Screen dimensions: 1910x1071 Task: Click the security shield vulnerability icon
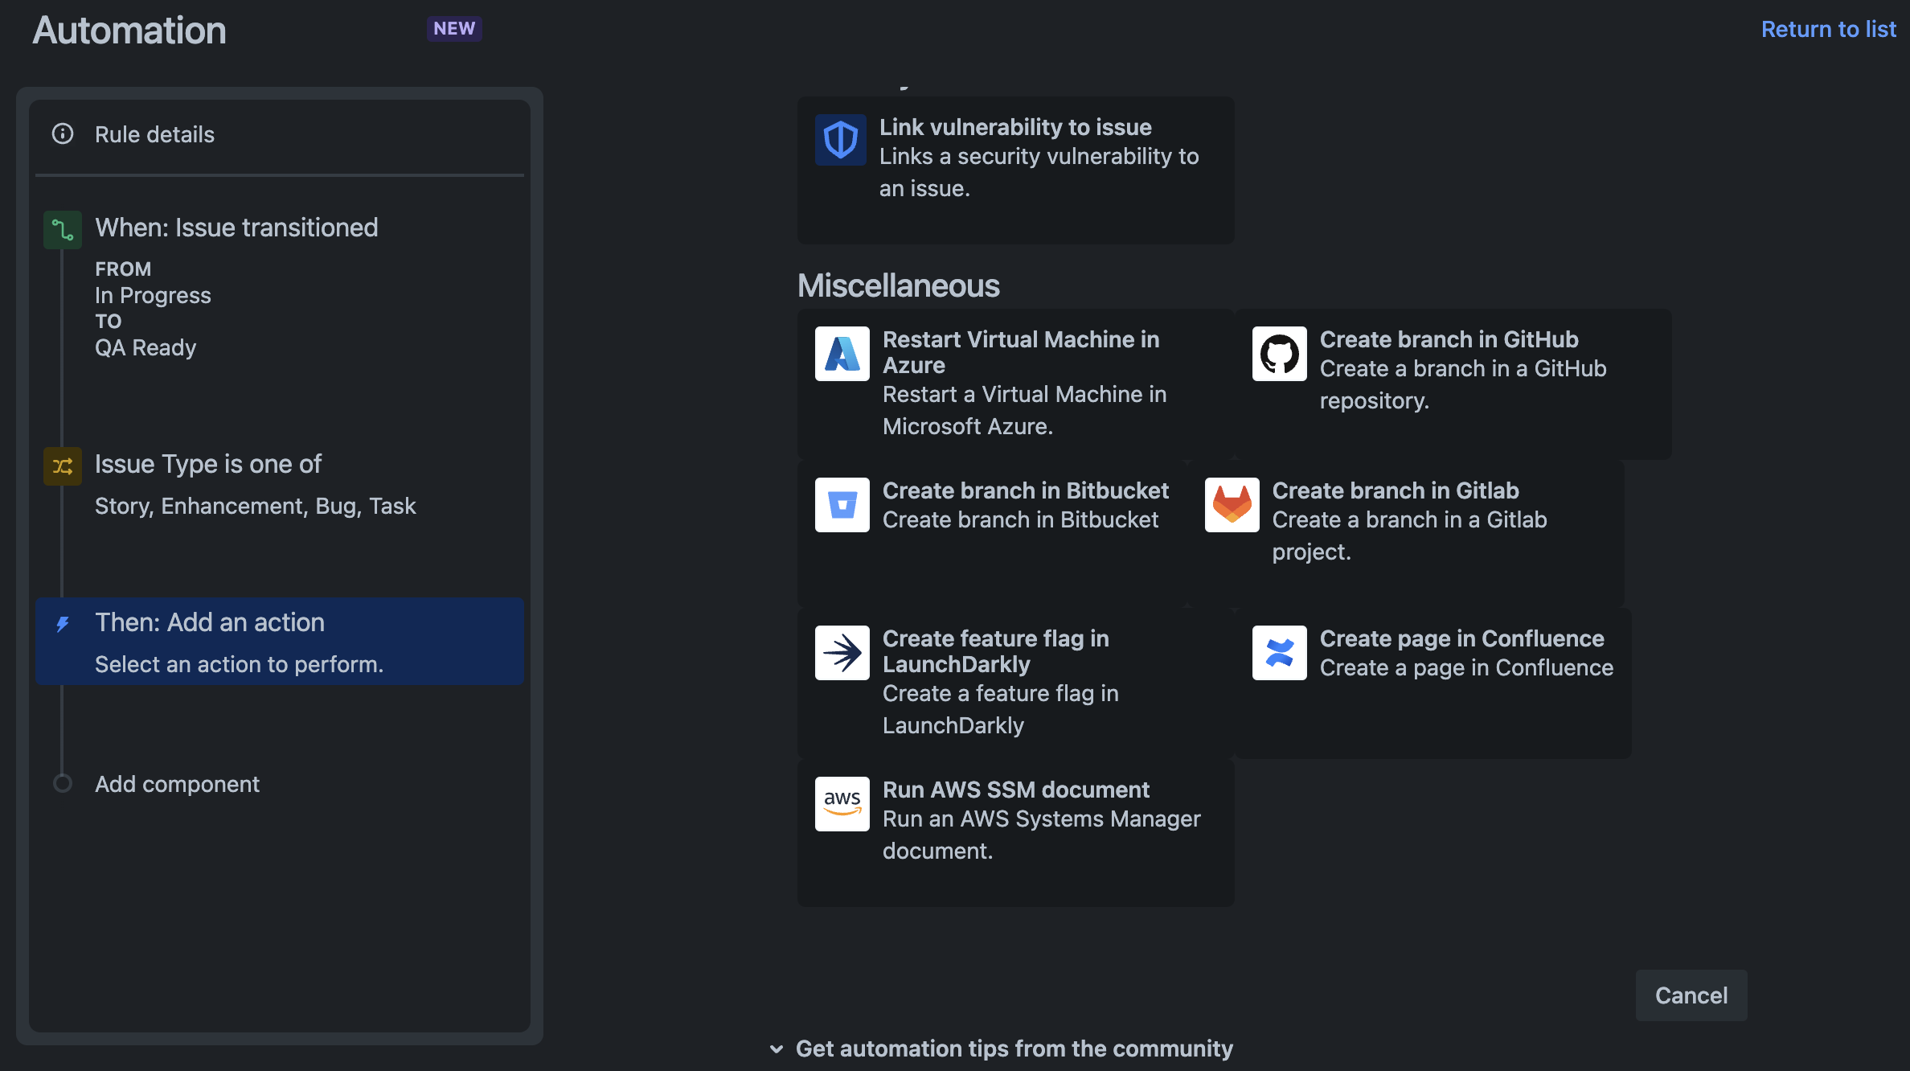click(840, 138)
